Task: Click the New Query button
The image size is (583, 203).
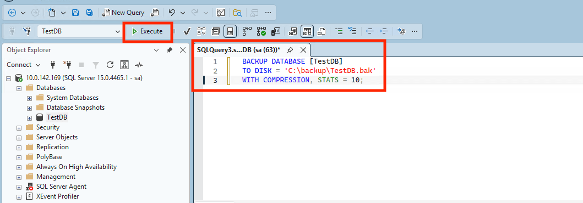Action: click(x=123, y=13)
